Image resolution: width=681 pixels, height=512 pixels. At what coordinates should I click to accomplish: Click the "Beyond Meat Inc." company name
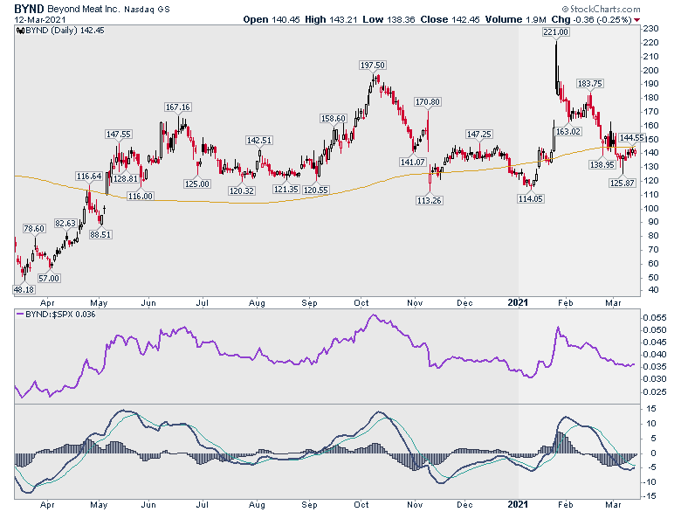(83, 9)
